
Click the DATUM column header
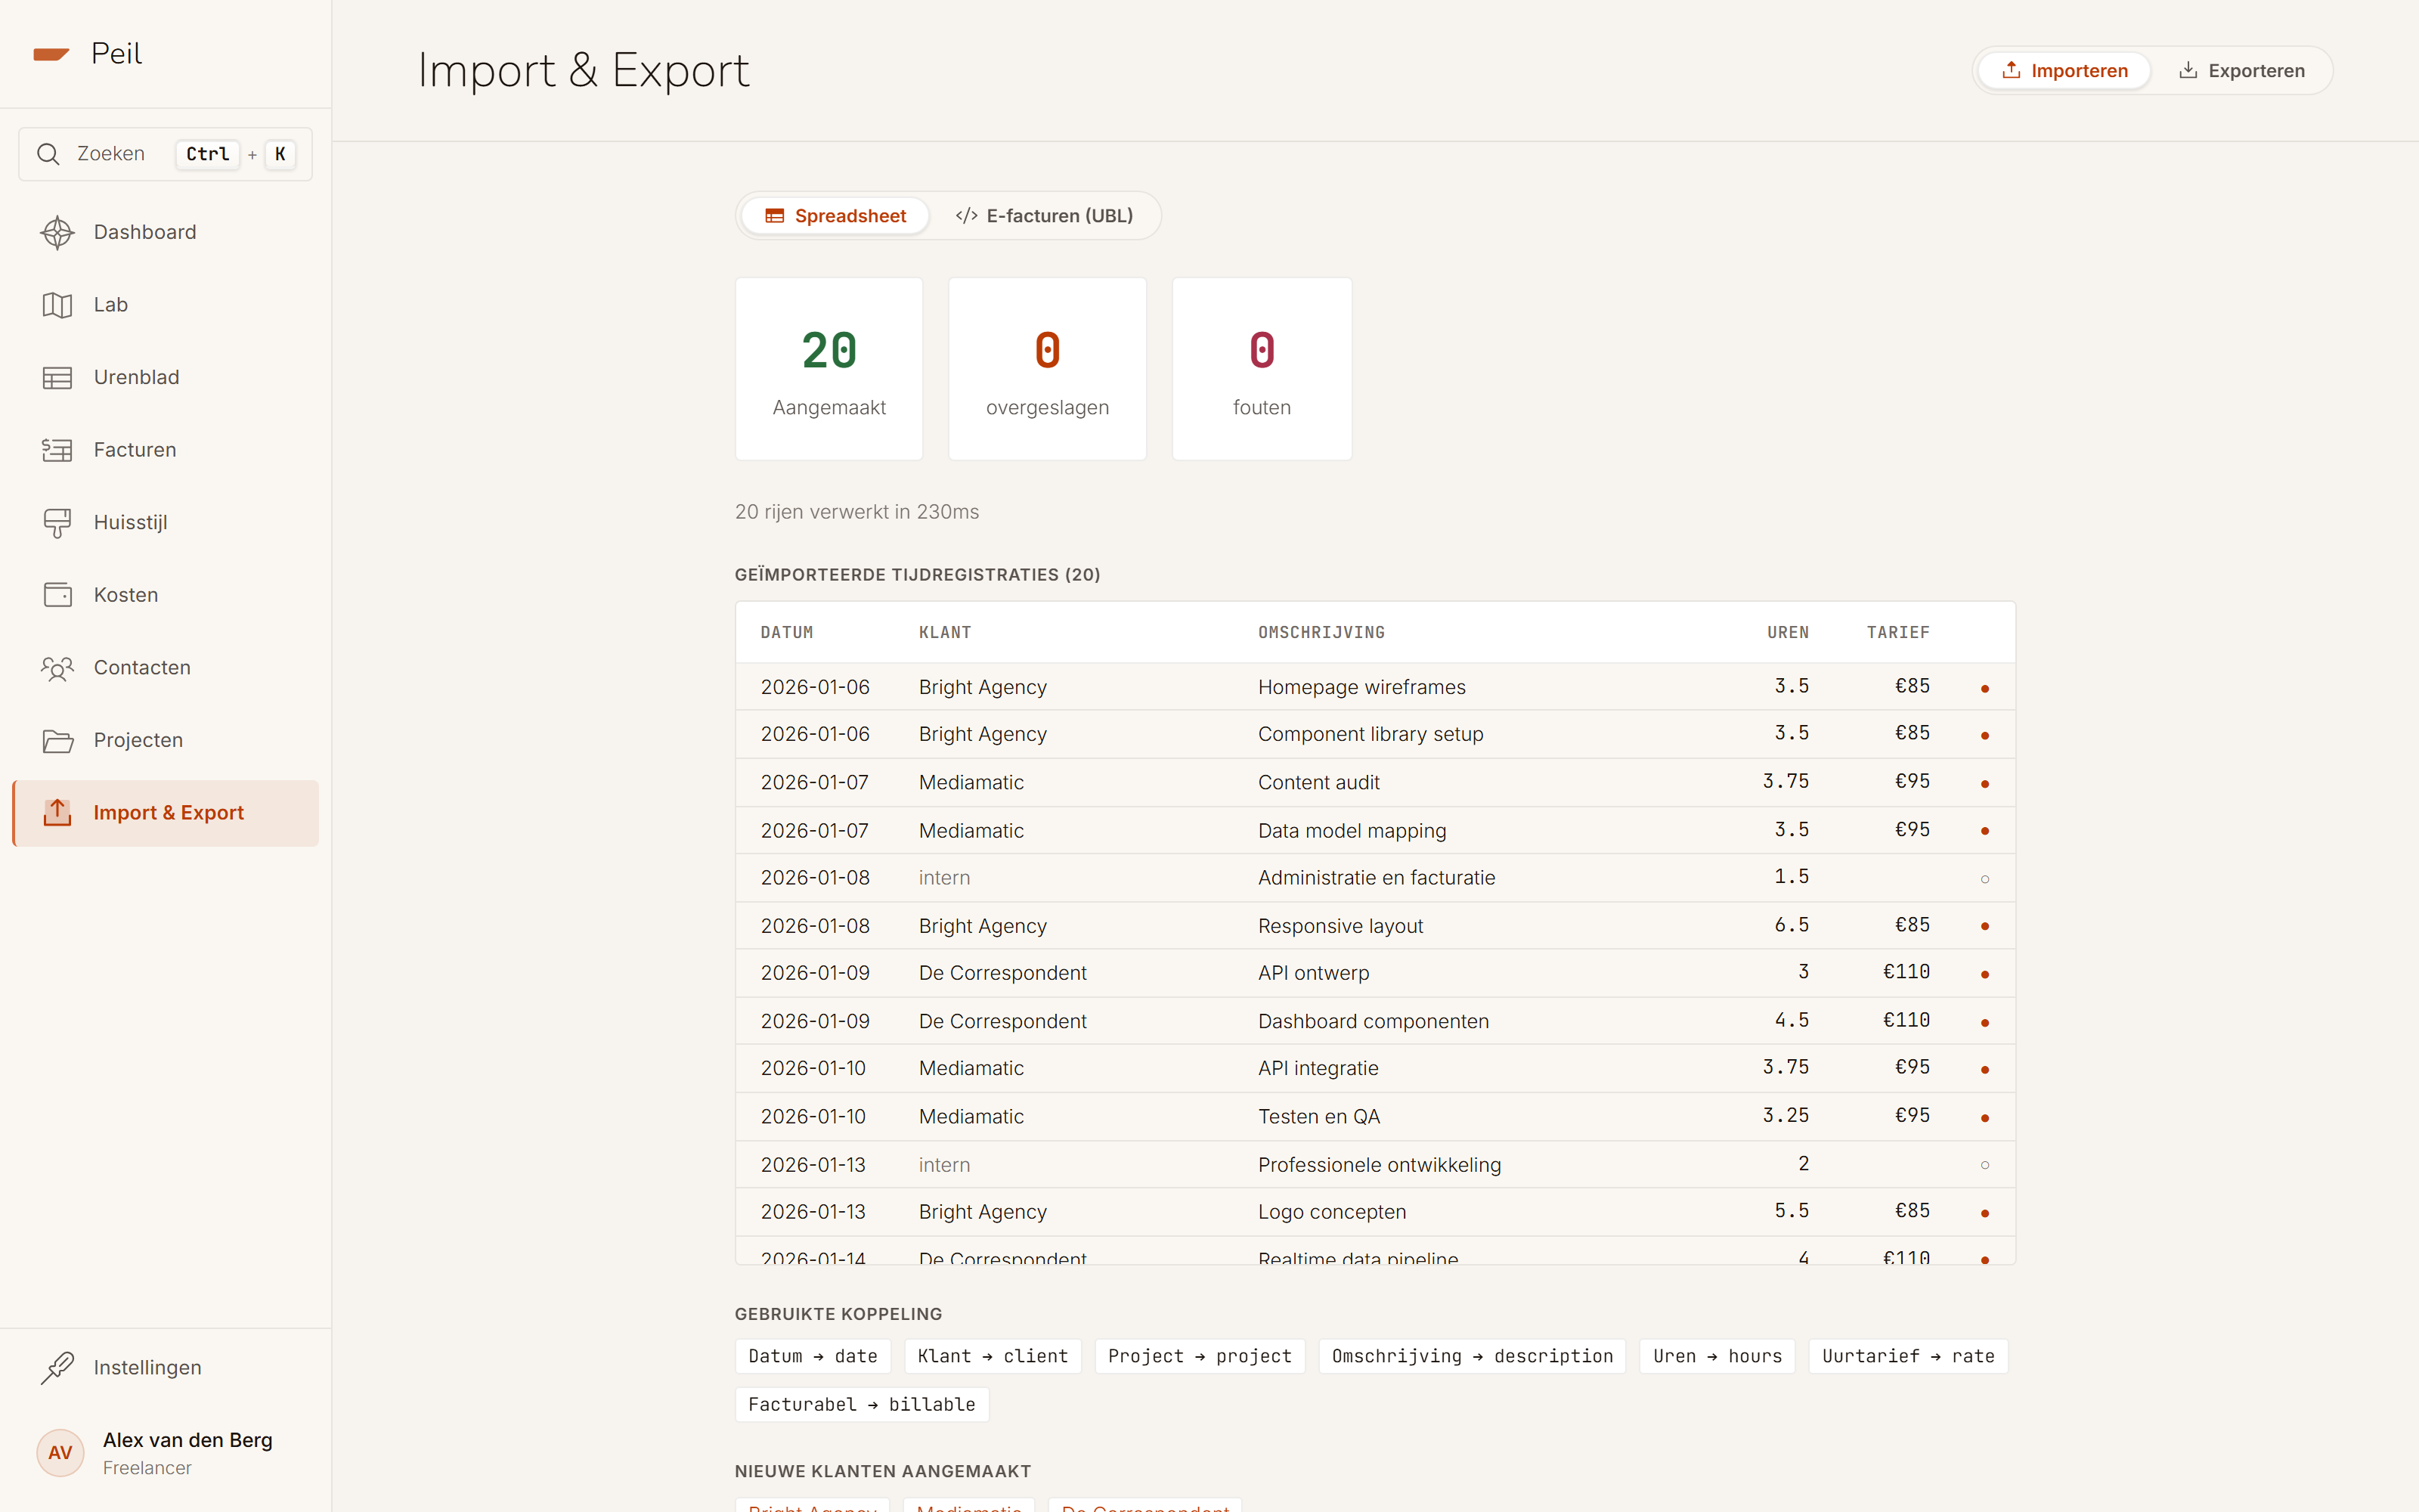point(787,632)
